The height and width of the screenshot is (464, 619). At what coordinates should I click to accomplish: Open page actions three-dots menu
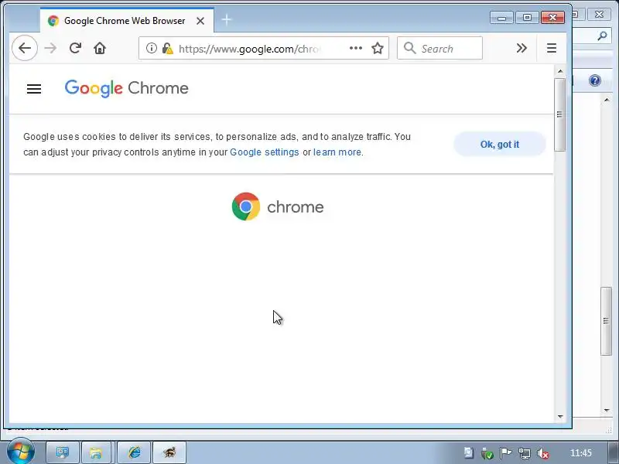click(x=356, y=48)
